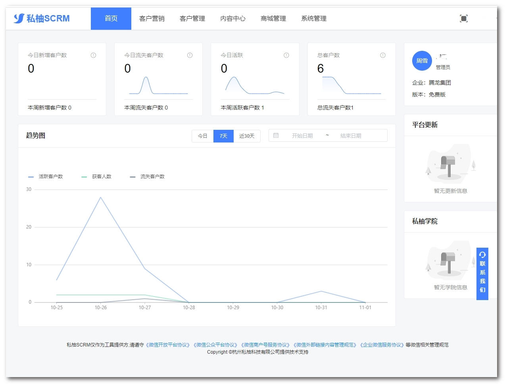Toggle fullscreen mode icon in header

tap(463, 18)
